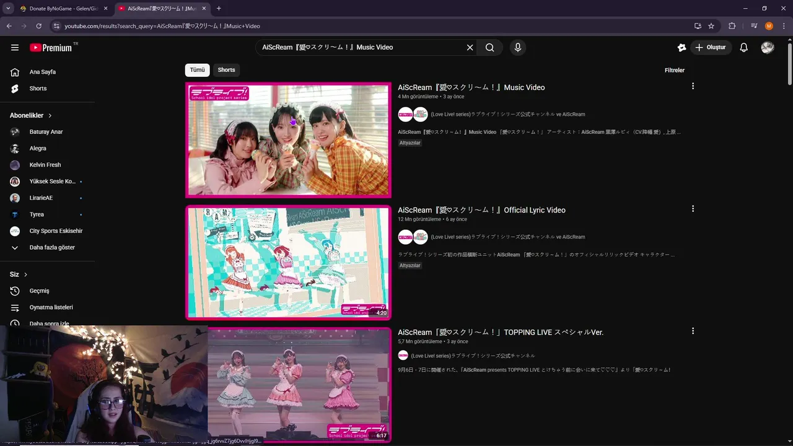The height and width of the screenshot is (446, 793).
Task: Click '4 Mn görüntüleme' text
Action: [x=418, y=97]
